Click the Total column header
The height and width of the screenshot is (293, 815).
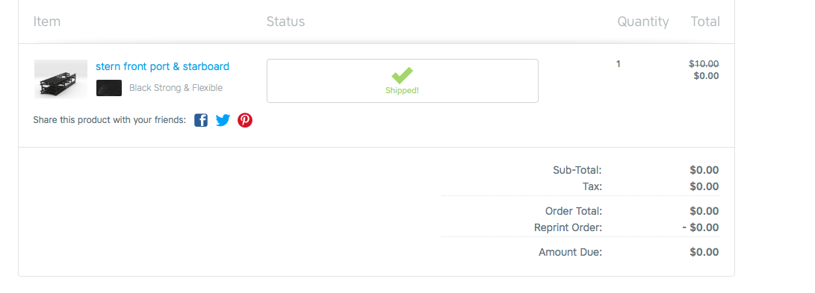pos(704,22)
